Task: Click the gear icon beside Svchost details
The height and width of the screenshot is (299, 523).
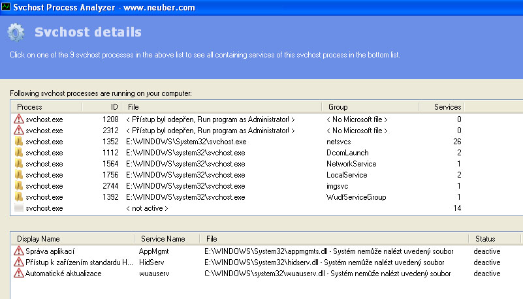Action: click(16, 33)
